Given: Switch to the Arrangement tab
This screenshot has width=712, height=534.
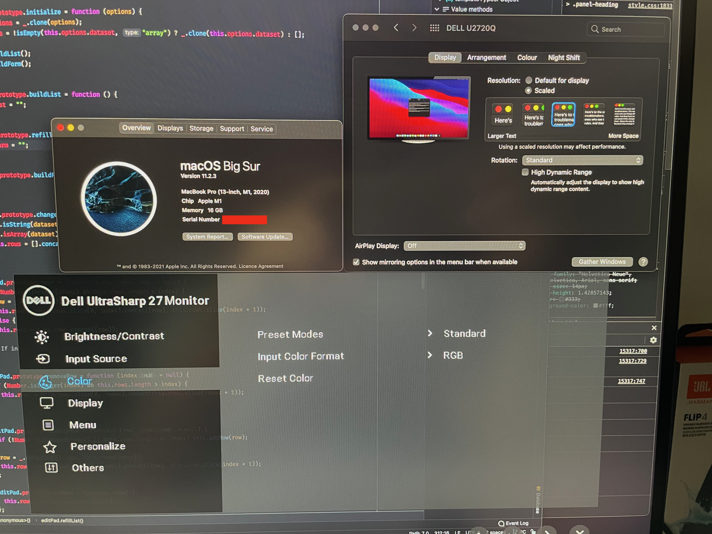Looking at the screenshot, I should point(486,58).
